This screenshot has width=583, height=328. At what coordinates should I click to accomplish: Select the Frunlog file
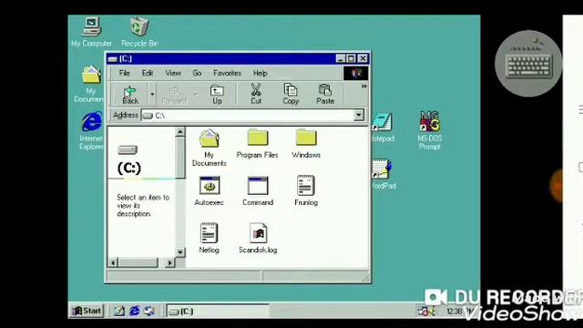306,191
